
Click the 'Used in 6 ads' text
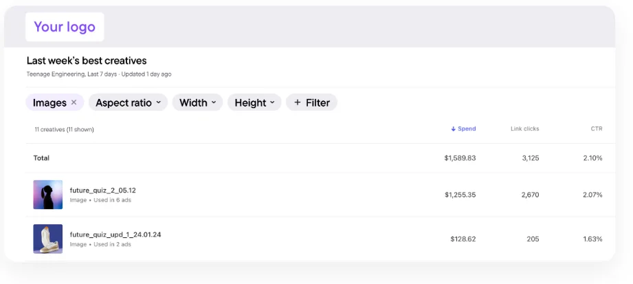tap(114, 200)
